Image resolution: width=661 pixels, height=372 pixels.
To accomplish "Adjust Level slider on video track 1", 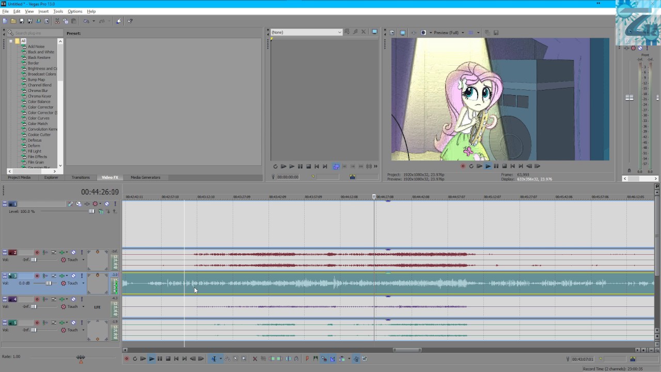I will tap(91, 211).
